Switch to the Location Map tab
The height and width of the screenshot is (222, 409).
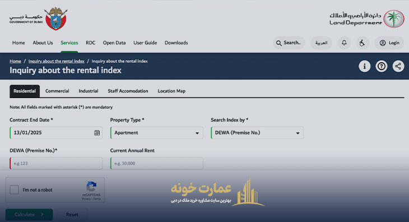click(x=171, y=91)
